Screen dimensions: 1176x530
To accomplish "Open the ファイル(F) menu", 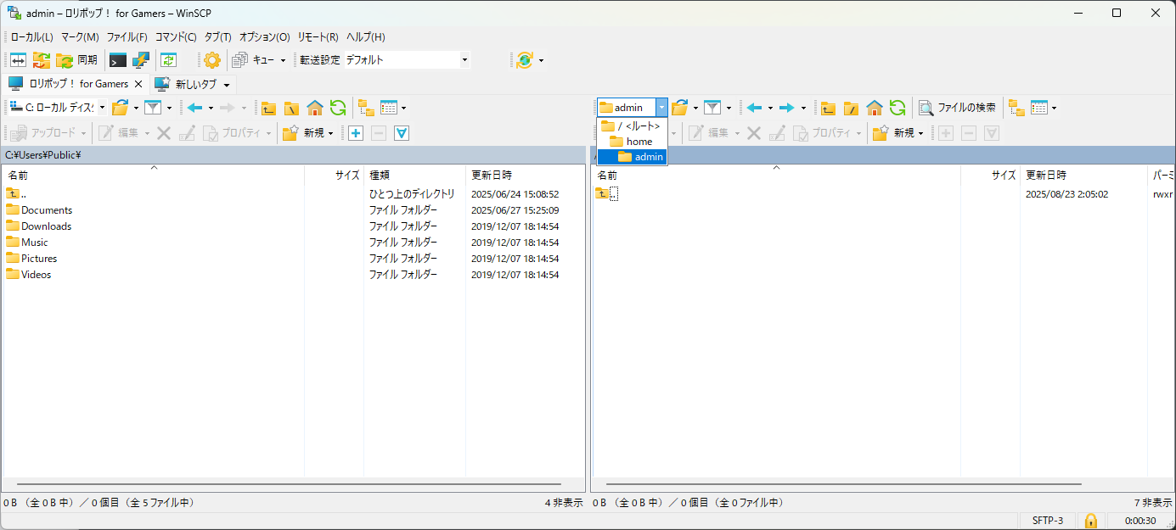I will click(x=127, y=37).
